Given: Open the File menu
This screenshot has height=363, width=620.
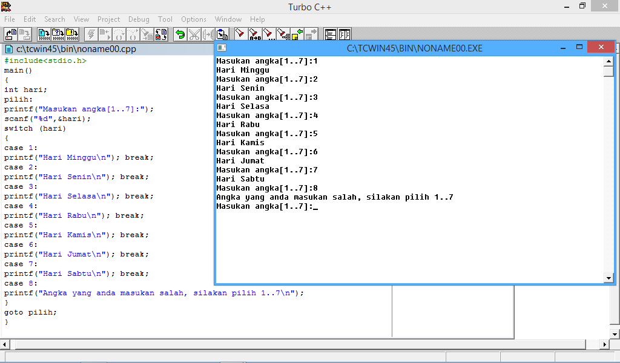Looking at the screenshot, I should pos(10,19).
